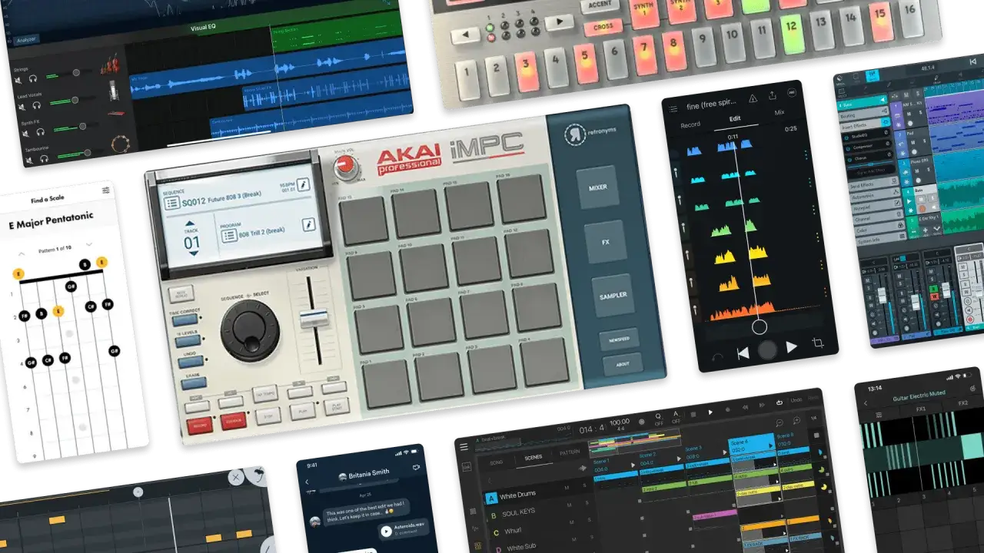The width and height of the screenshot is (984, 553).
Task: Tap the round record button in the recorder app
Action: pyautogui.click(x=767, y=350)
